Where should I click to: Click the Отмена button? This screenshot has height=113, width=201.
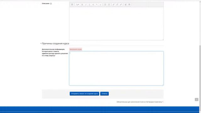(x=105, y=94)
